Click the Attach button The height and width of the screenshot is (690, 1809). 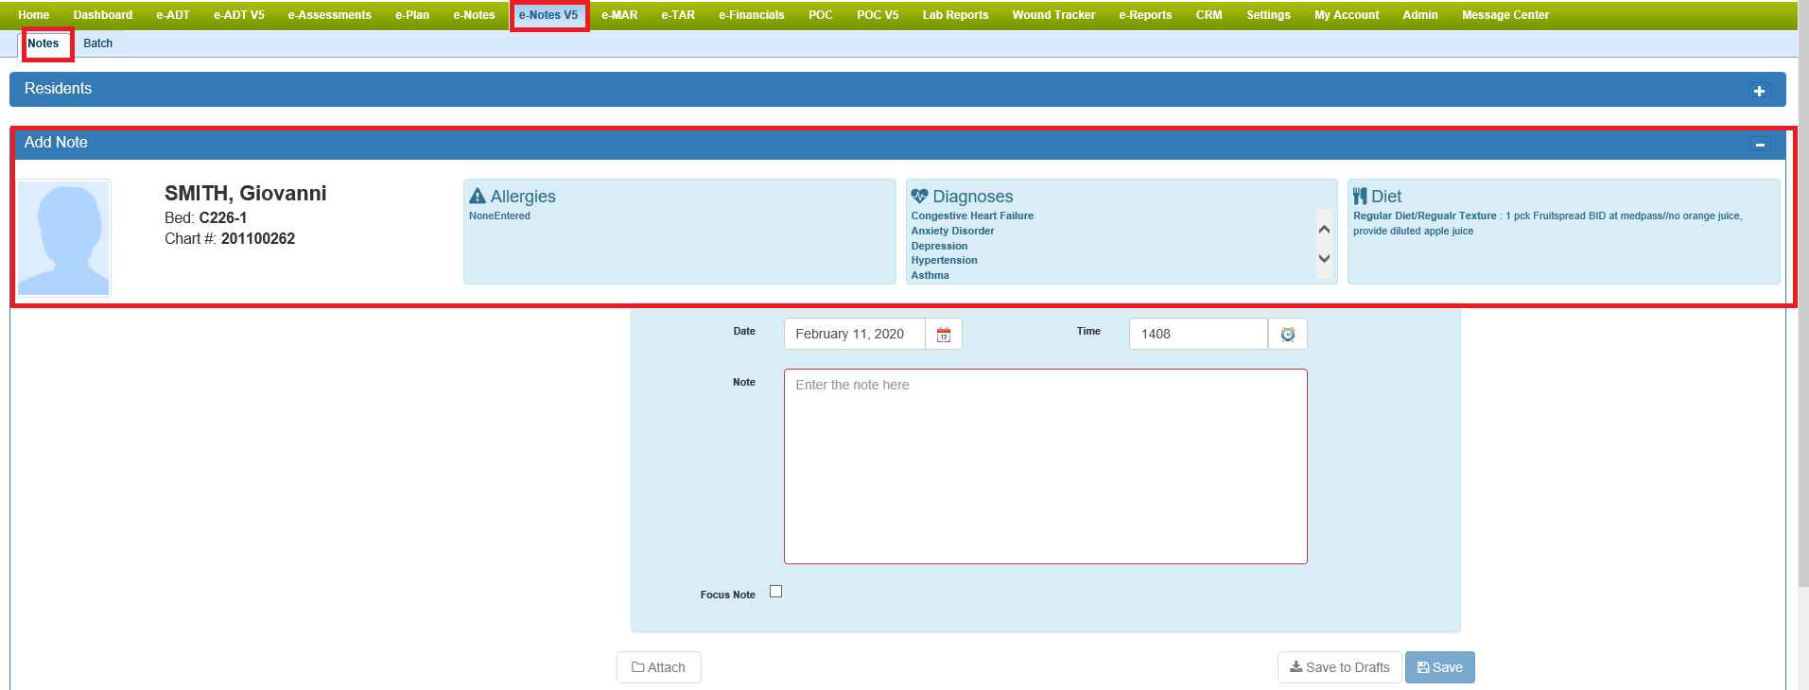coord(658,667)
